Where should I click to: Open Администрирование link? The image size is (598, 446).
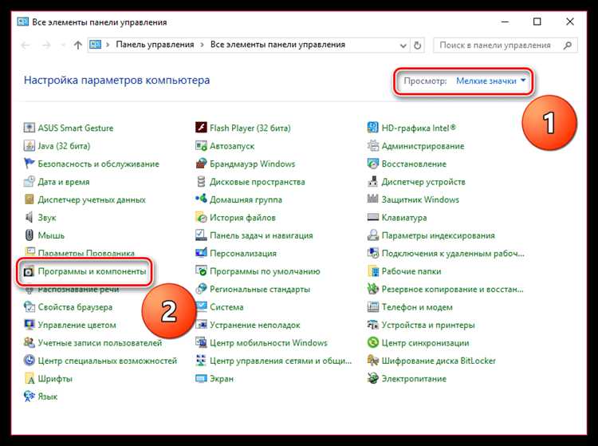pos(423,146)
